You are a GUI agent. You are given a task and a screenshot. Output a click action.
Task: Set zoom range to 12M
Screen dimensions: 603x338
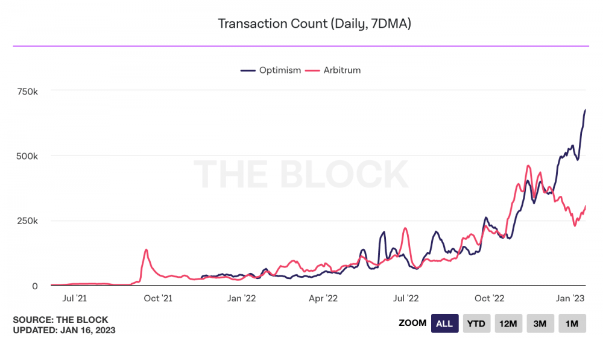(x=508, y=324)
